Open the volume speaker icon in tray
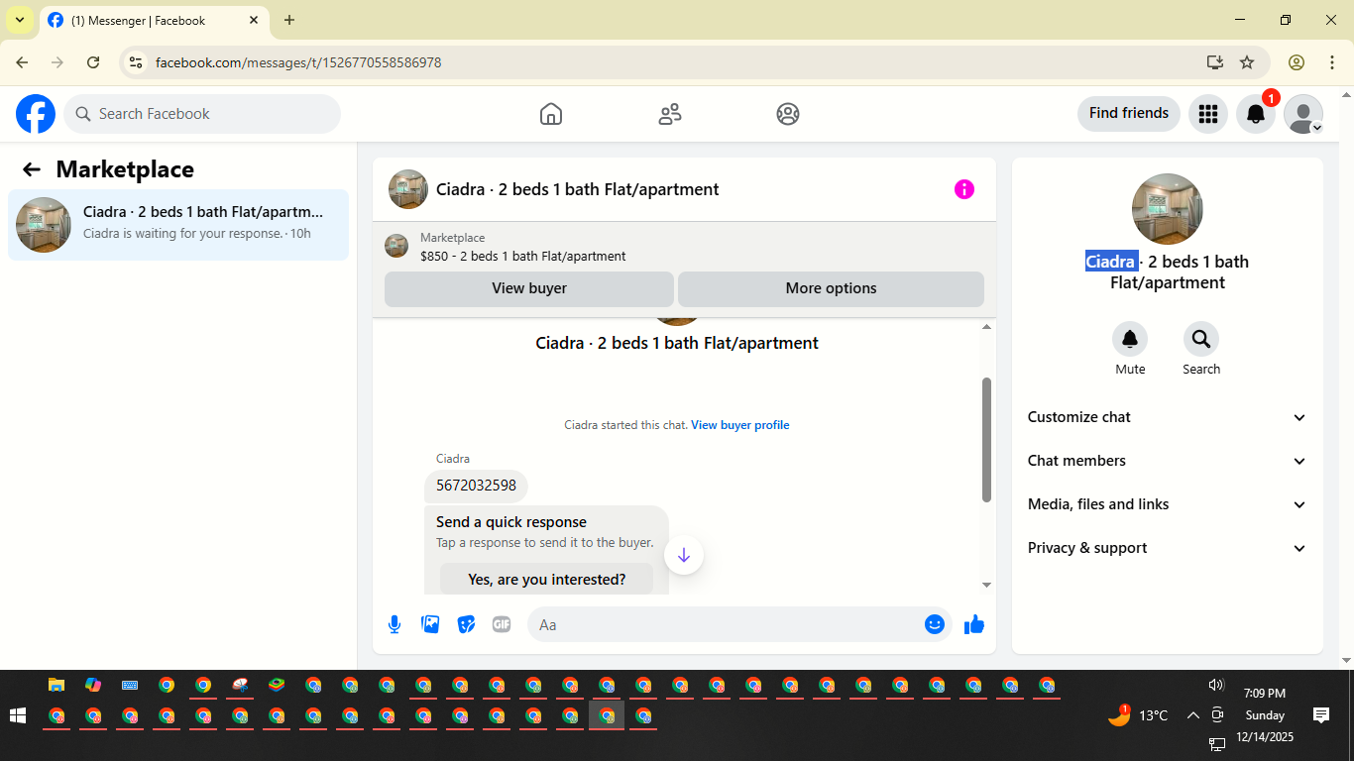The height and width of the screenshot is (761, 1354). pos(1216,685)
